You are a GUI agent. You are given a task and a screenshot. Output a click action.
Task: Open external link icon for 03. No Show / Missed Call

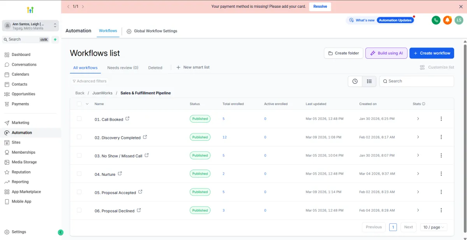(x=147, y=155)
